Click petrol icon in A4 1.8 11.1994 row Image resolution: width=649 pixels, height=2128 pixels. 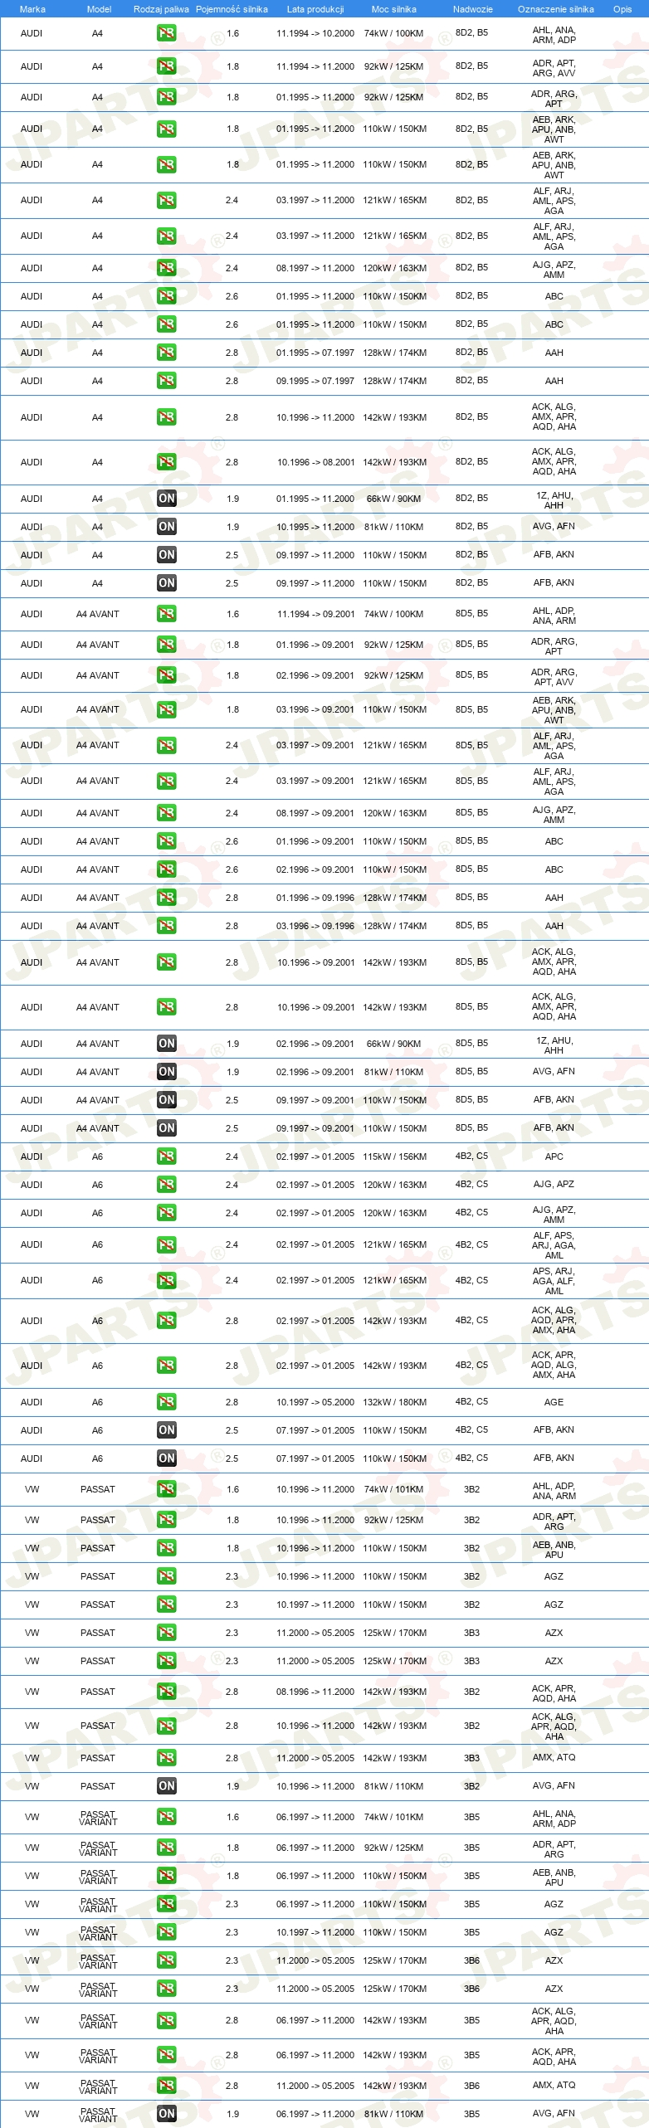point(166,66)
